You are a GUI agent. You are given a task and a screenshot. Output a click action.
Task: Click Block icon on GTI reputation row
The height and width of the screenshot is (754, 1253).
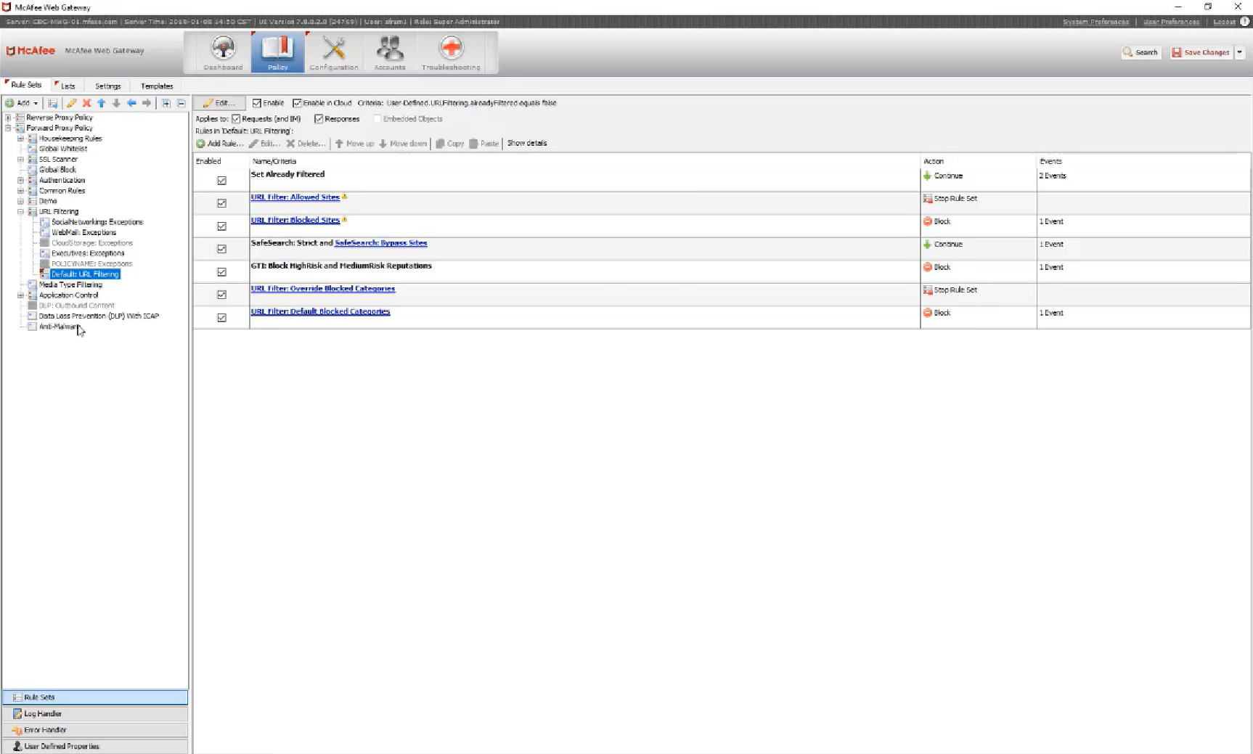(x=927, y=267)
